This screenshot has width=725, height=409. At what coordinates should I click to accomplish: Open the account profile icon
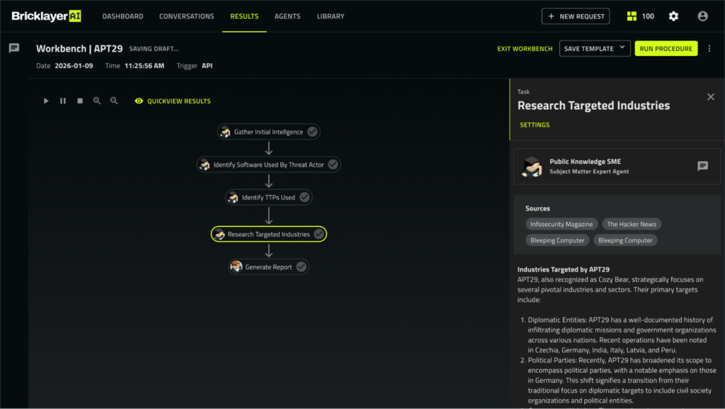[702, 16]
